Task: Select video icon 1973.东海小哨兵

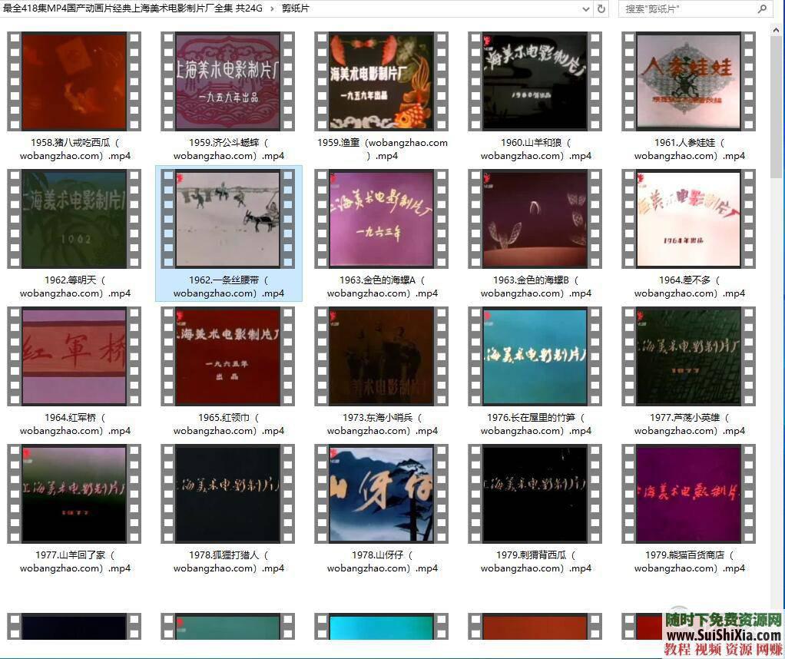Action: click(382, 356)
